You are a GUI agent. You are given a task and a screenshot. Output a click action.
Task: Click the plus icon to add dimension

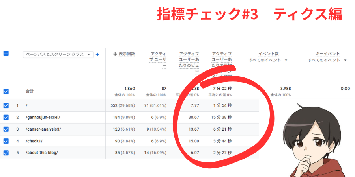(x=97, y=55)
